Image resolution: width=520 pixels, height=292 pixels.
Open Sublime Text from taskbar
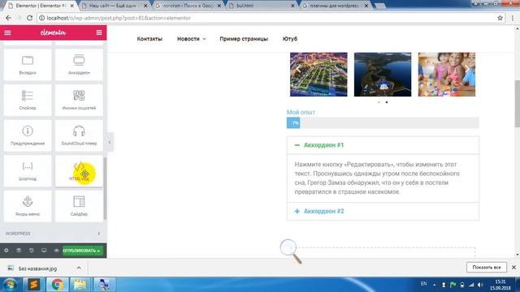pyautogui.click(x=33, y=285)
